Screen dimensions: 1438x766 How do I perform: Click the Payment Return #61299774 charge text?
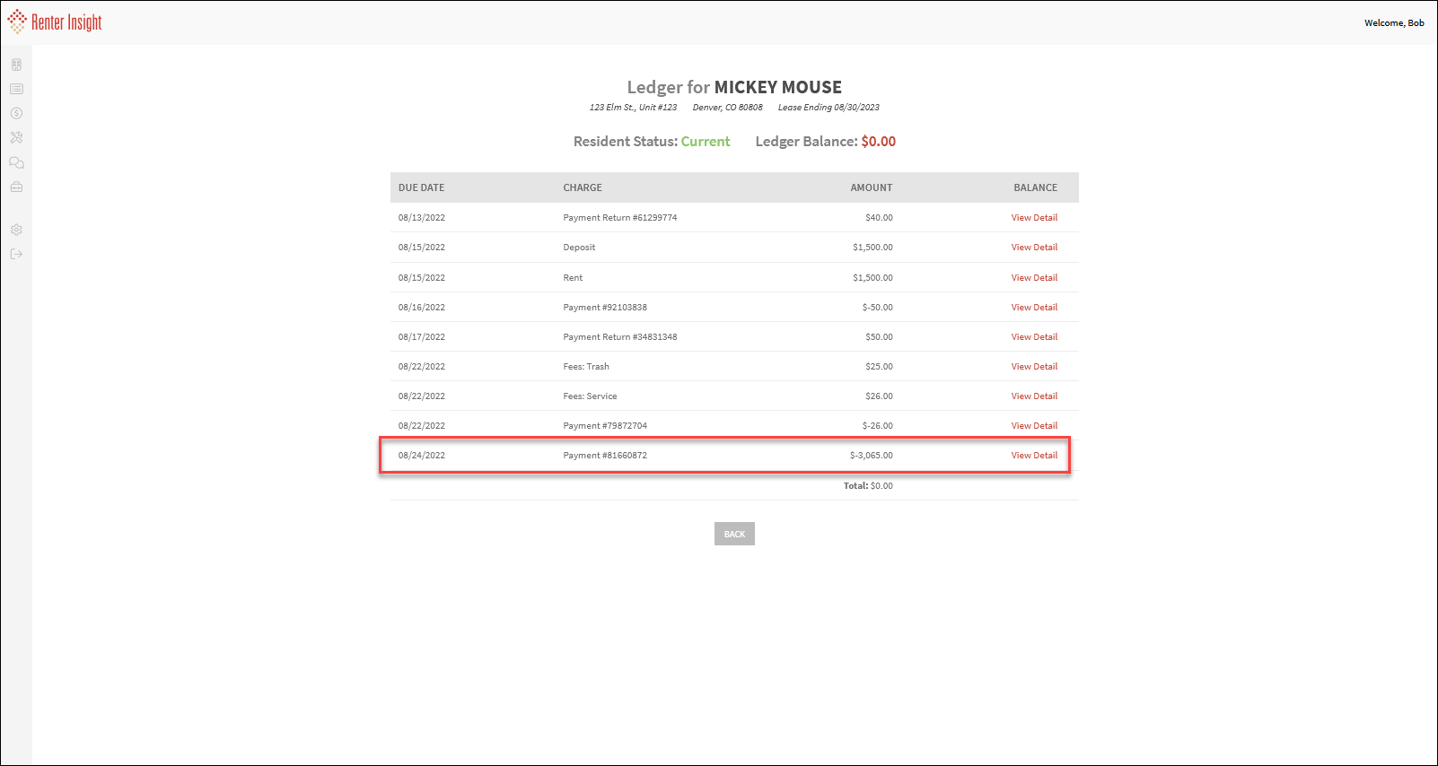[620, 218]
